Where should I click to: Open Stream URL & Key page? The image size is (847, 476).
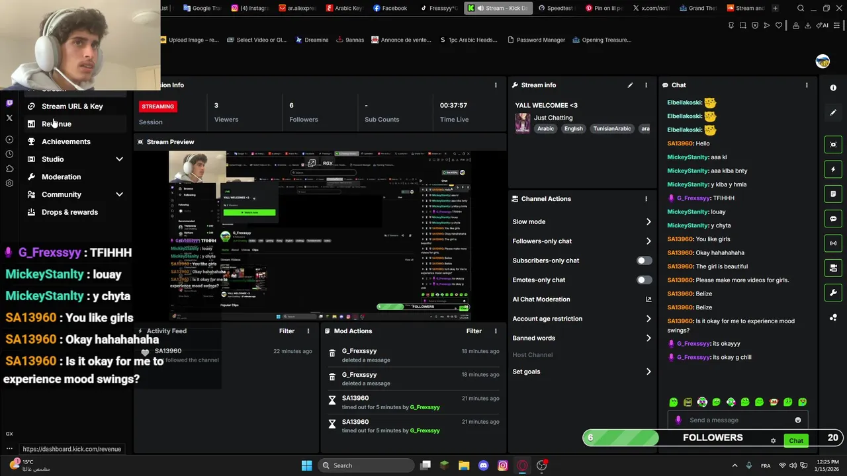[x=72, y=106]
